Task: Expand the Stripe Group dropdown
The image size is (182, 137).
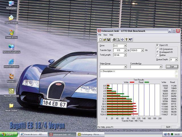Action: [x=125, y=67]
